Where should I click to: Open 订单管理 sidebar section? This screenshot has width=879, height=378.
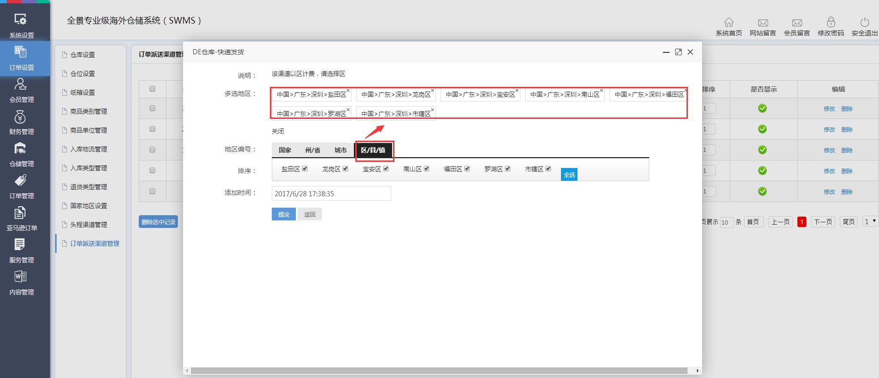pyautogui.click(x=22, y=186)
